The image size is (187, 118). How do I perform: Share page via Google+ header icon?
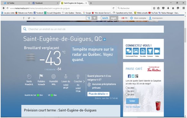click(x=34, y=18)
